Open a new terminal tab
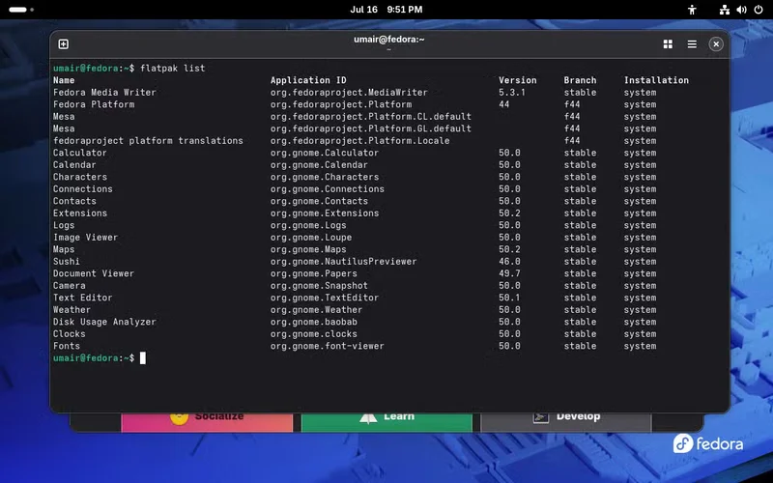The height and width of the screenshot is (483, 773). 64,44
